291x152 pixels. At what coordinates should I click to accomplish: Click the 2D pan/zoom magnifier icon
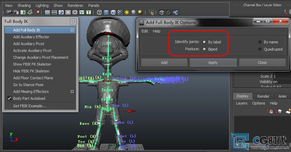36,12
